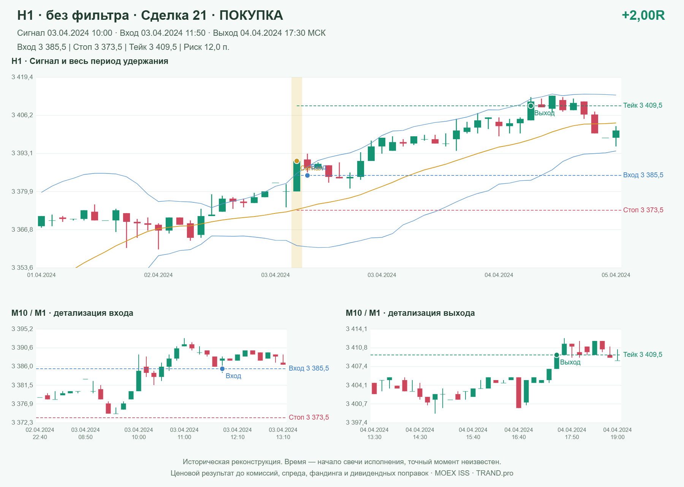Click the 'Вход 3 385,5' label on H1 chart
The width and height of the screenshot is (684, 487).
click(643, 175)
